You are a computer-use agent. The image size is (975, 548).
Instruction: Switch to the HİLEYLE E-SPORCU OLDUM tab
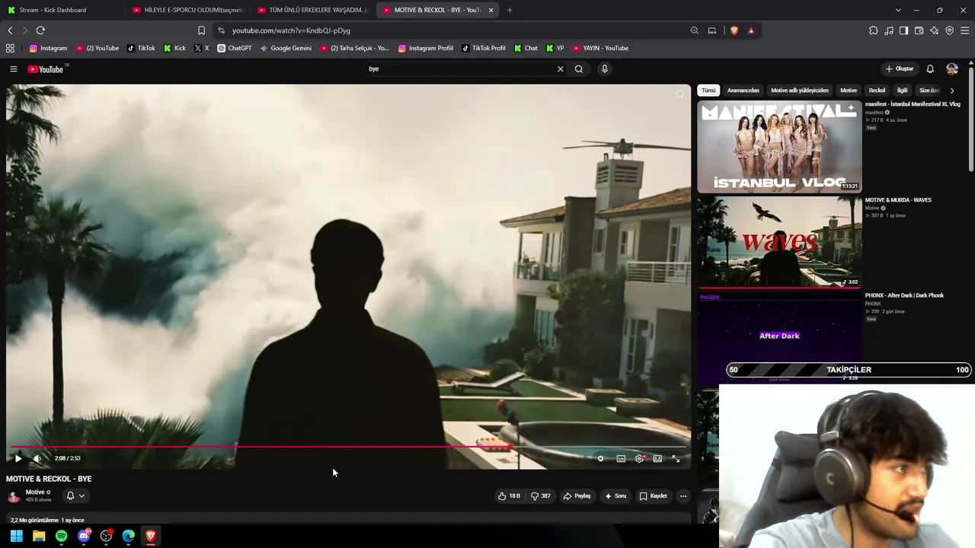(x=188, y=10)
